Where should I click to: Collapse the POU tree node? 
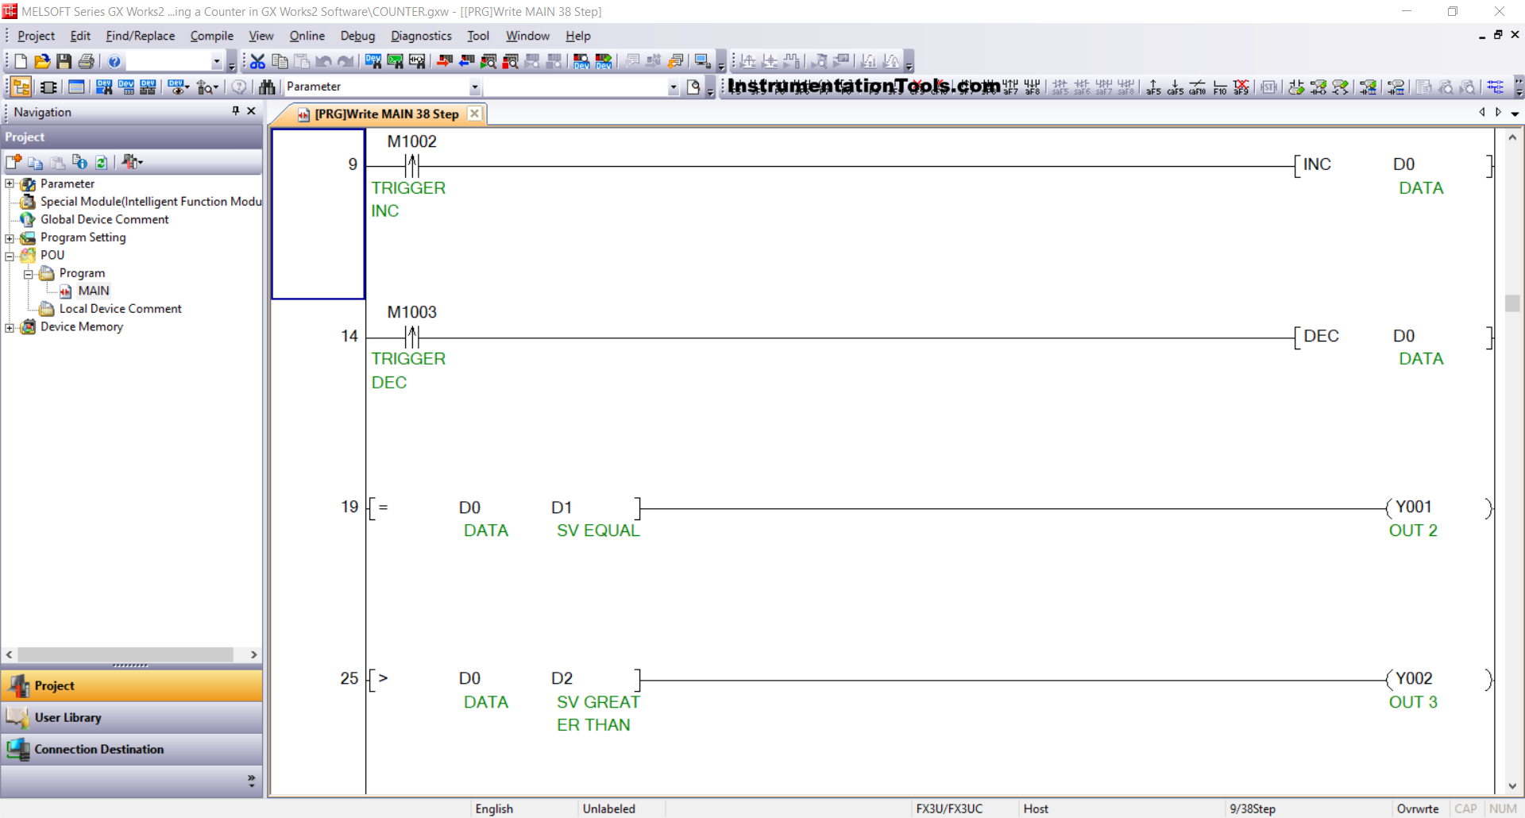(x=10, y=256)
